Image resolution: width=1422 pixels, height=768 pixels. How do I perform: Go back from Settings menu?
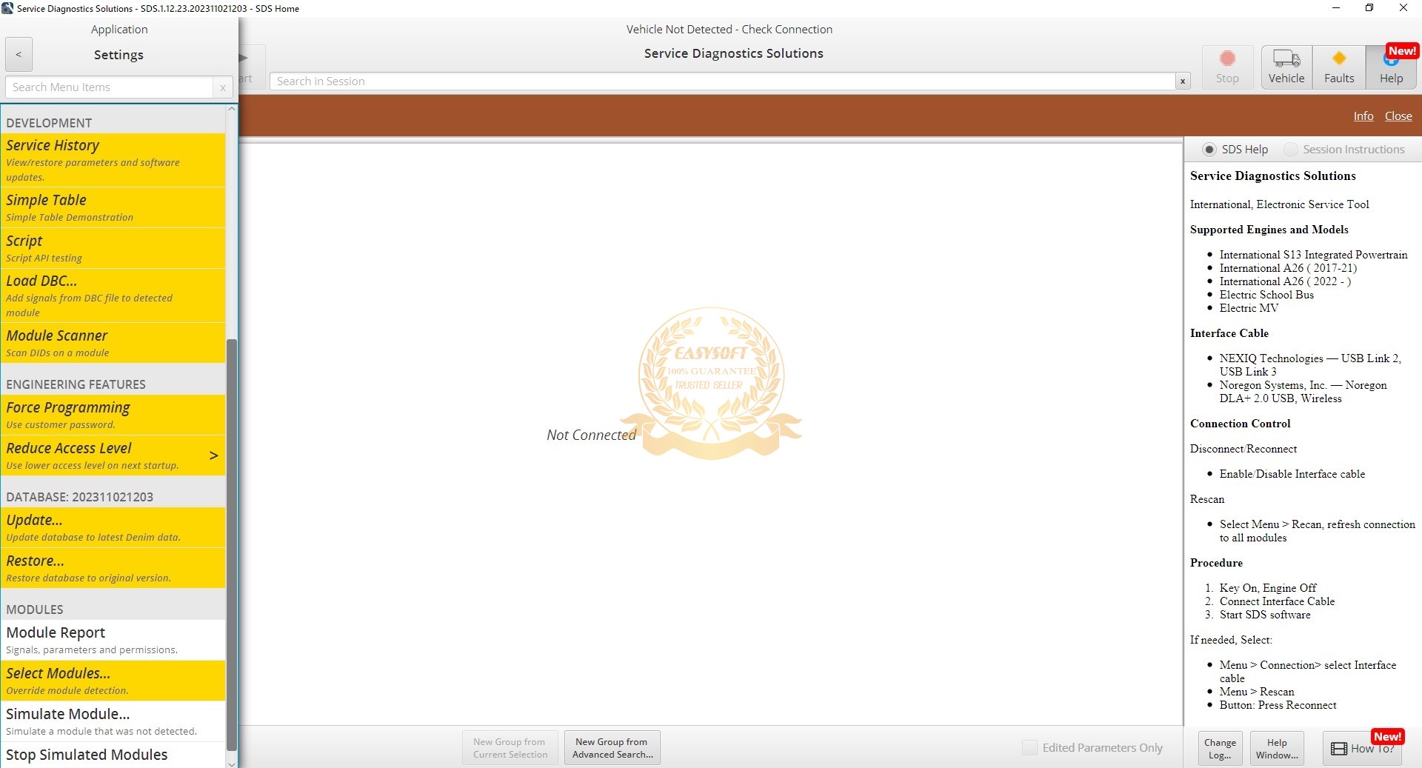pos(19,54)
